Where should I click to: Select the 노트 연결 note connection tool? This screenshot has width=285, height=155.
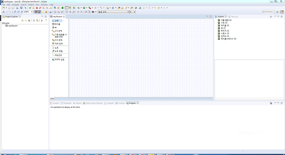point(57,51)
